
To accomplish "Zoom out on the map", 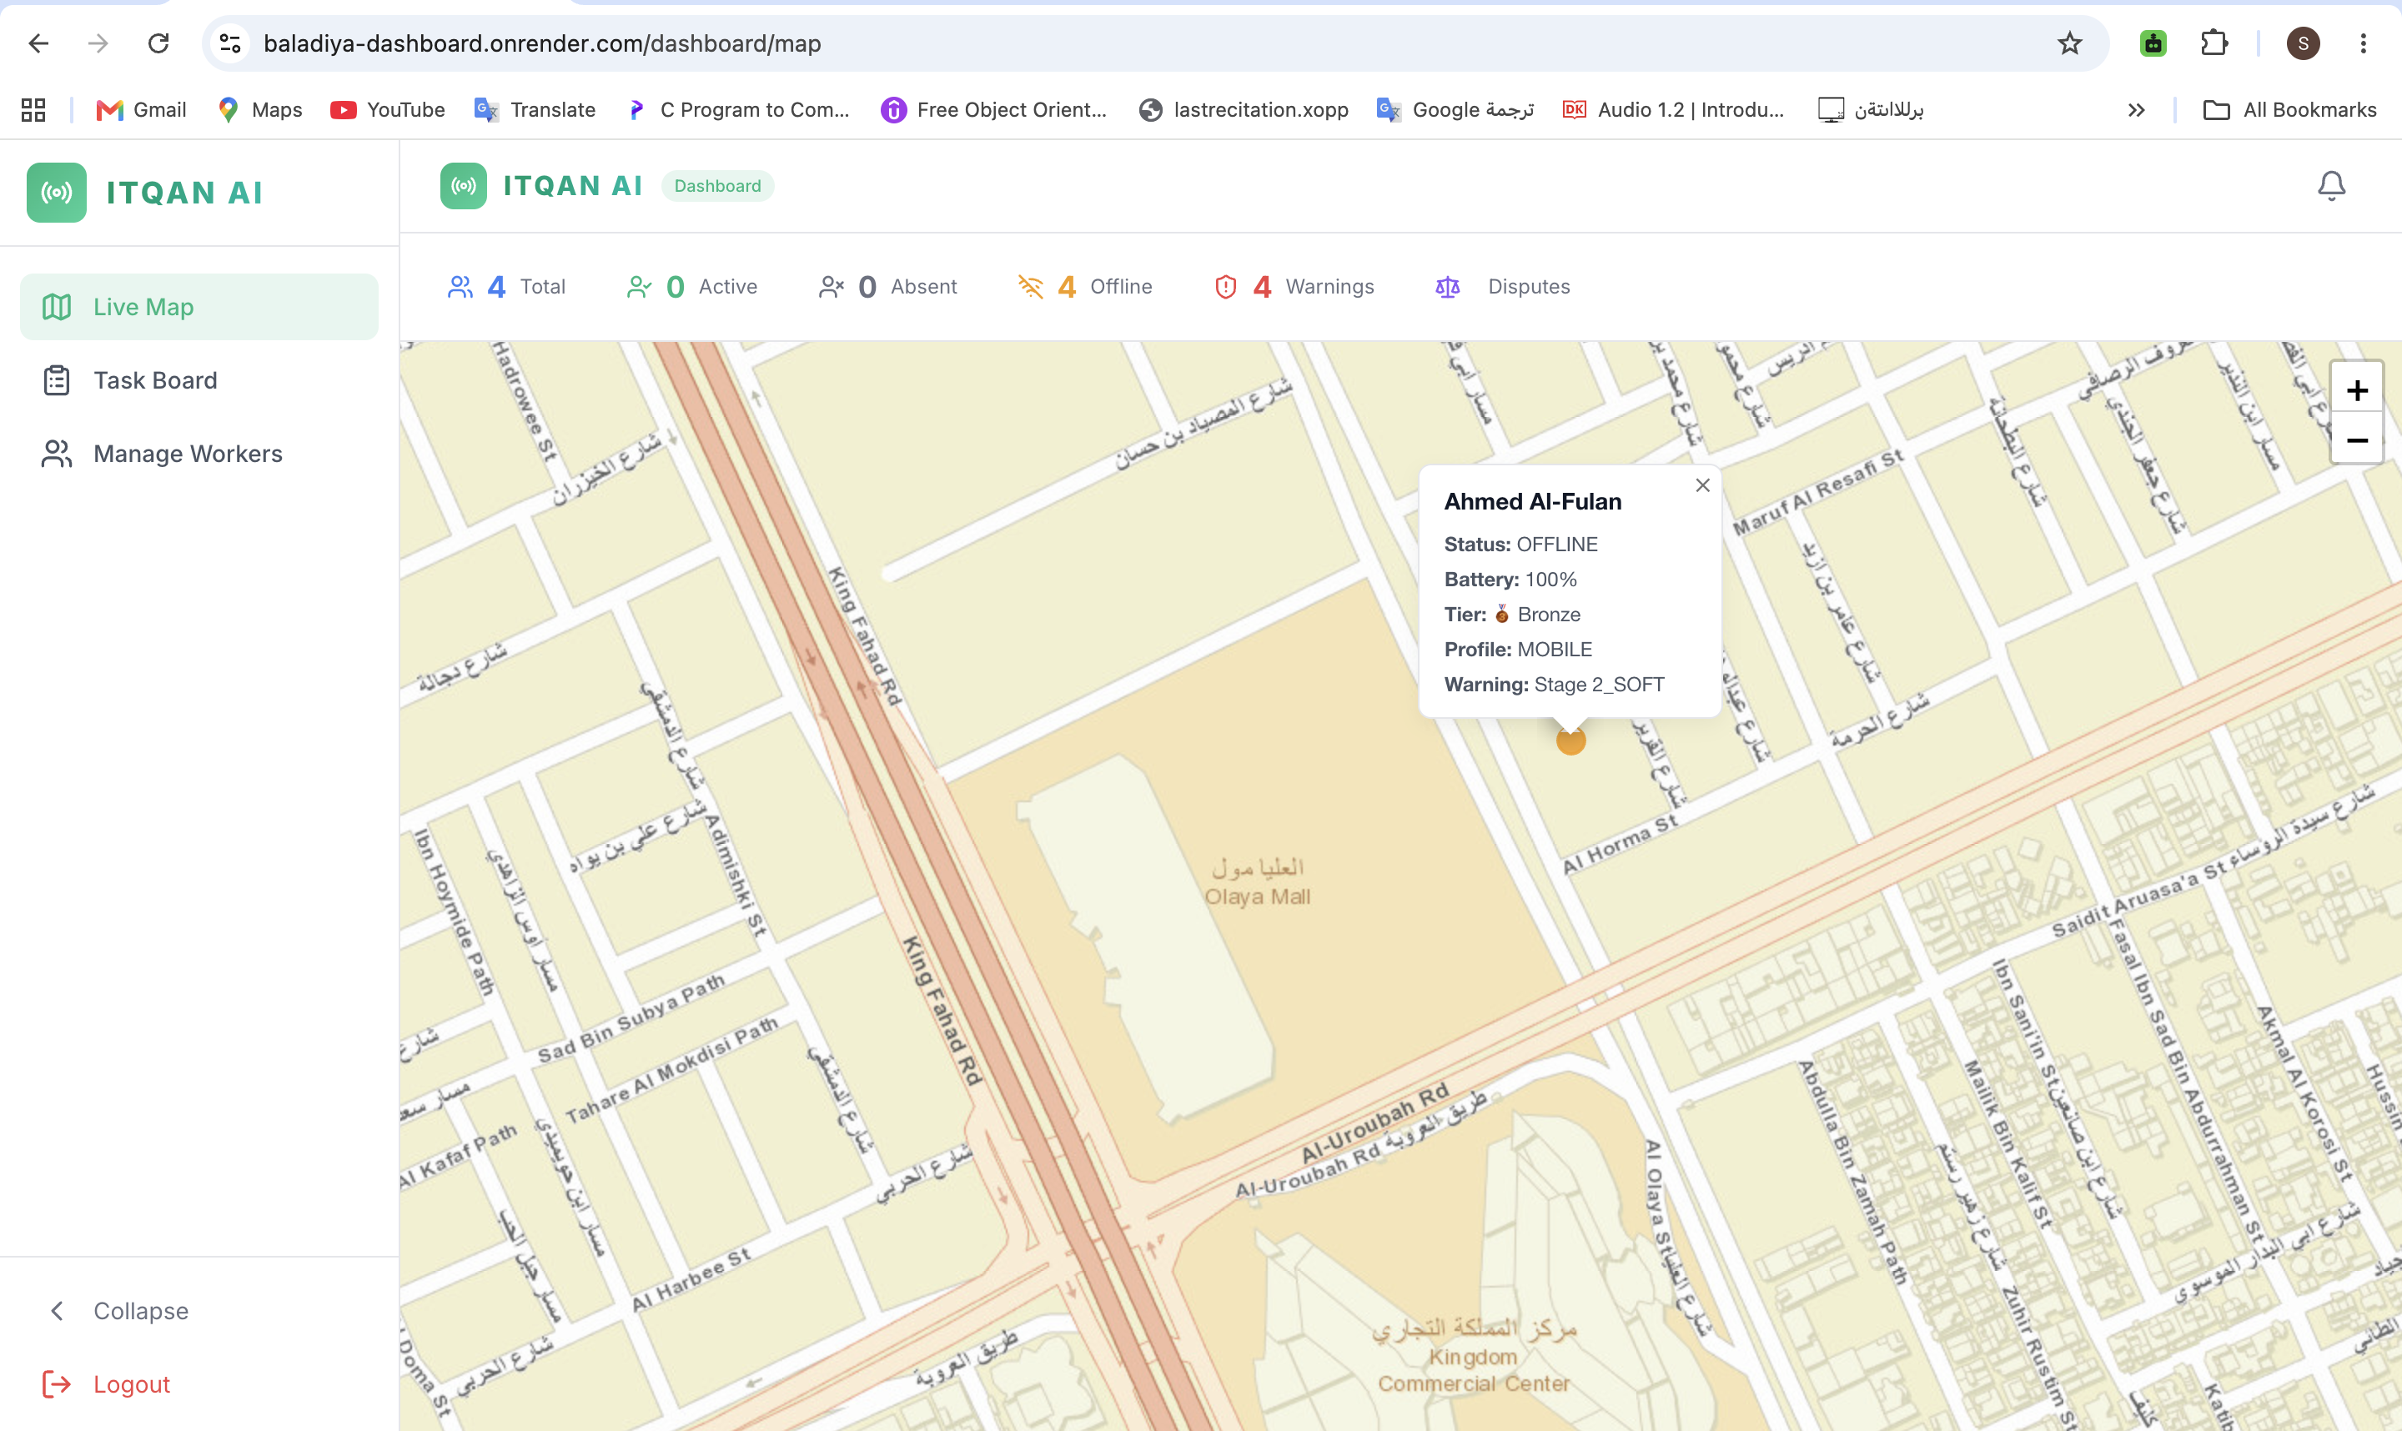I will [x=2357, y=439].
